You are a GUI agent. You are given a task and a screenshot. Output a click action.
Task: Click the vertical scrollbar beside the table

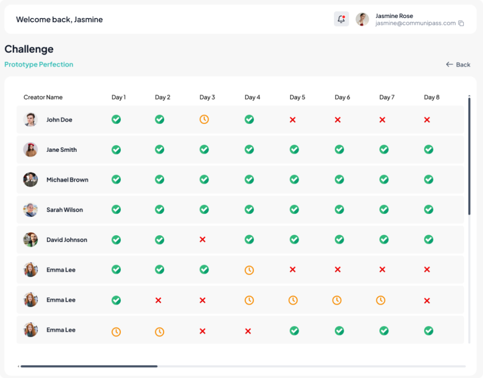pyautogui.click(x=469, y=156)
